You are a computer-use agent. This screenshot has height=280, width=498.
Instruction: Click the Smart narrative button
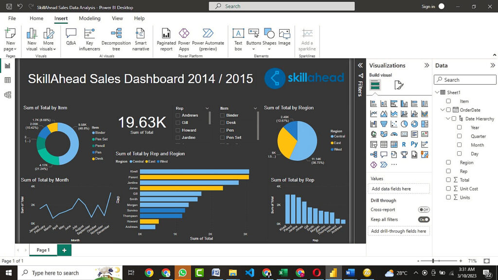pyautogui.click(x=141, y=40)
